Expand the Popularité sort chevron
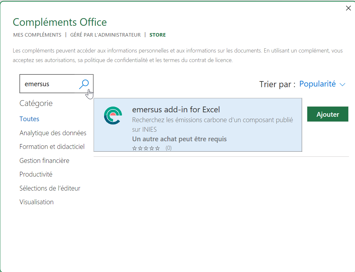 [342, 84]
